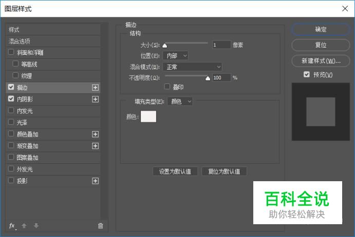Click the 大小 size slider handle
Screen dimensions: 355x237
click(165, 46)
